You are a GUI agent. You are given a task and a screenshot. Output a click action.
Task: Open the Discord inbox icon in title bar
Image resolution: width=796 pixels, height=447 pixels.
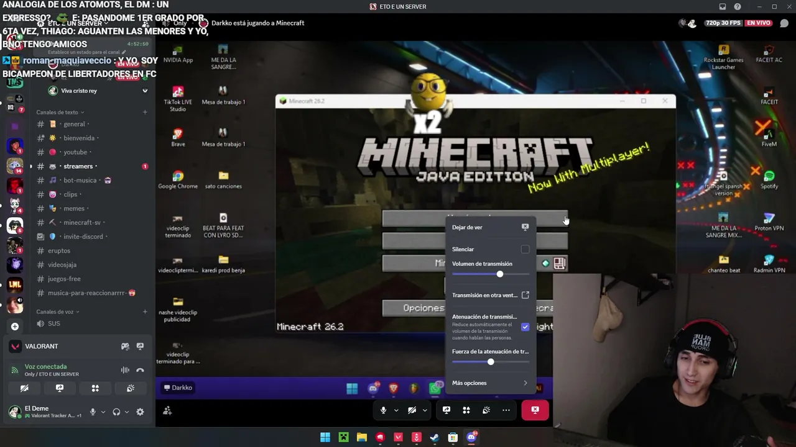[722, 7]
